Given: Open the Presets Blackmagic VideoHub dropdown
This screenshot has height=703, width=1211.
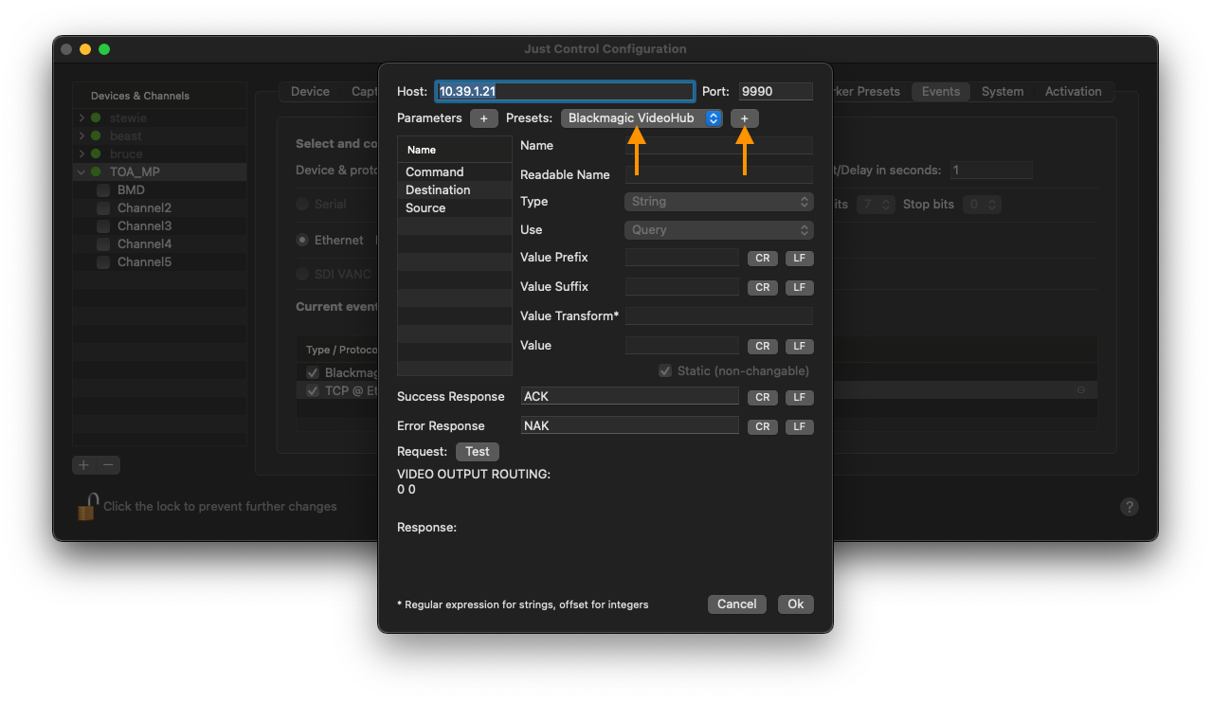Looking at the screenshot, I should [x=642, y=118].
